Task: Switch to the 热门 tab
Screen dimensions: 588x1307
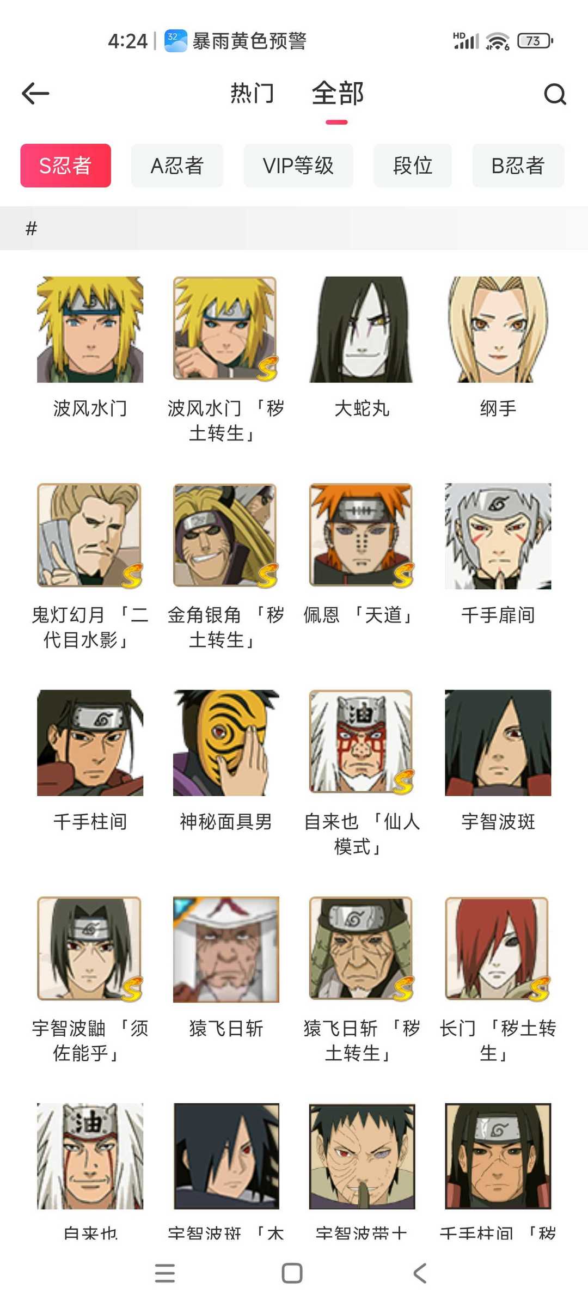Action: click(252, 93)
